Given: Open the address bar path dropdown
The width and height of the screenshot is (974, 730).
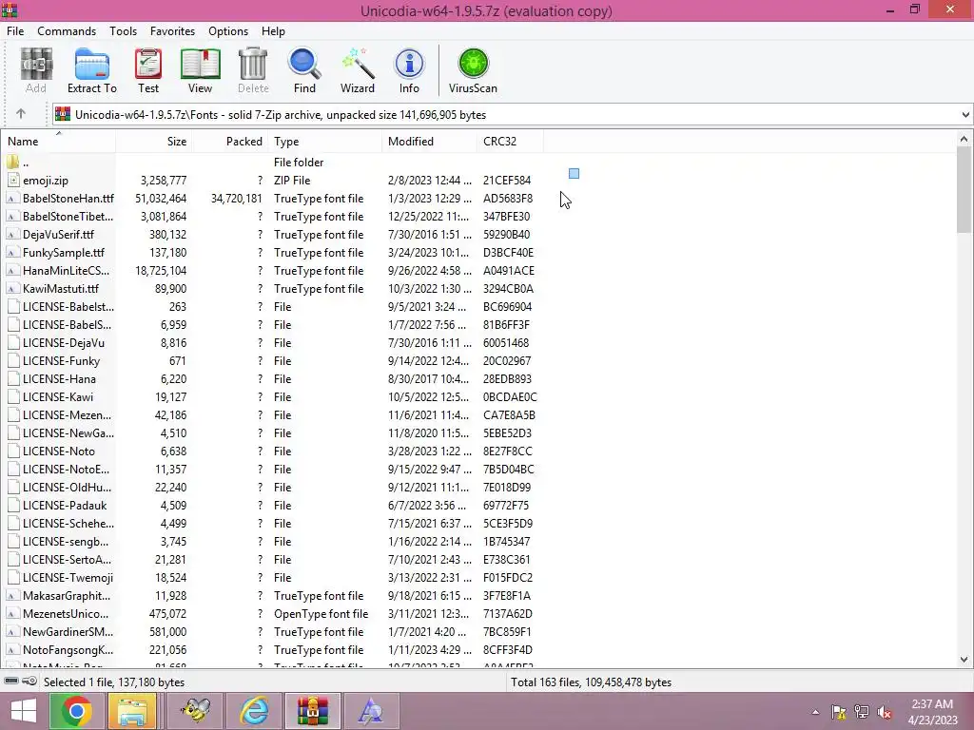Looking at the screenshot, I should pos(964,115).
